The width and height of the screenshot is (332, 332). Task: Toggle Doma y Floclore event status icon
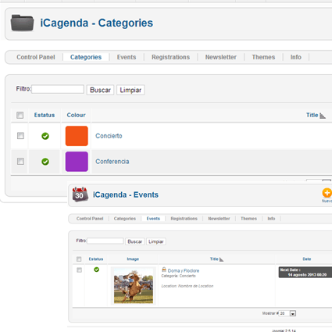(x=97, y=270)
